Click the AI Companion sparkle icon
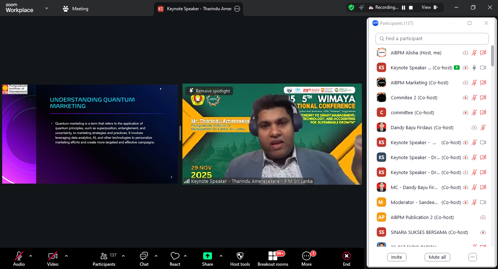498x269 pixels. coord(361,7)
